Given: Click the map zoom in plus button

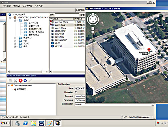Looking at the screenshot, I should (93, 28).
